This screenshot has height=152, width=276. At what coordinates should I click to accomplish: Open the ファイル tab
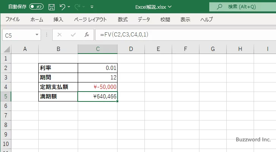(x=13, y=19)
